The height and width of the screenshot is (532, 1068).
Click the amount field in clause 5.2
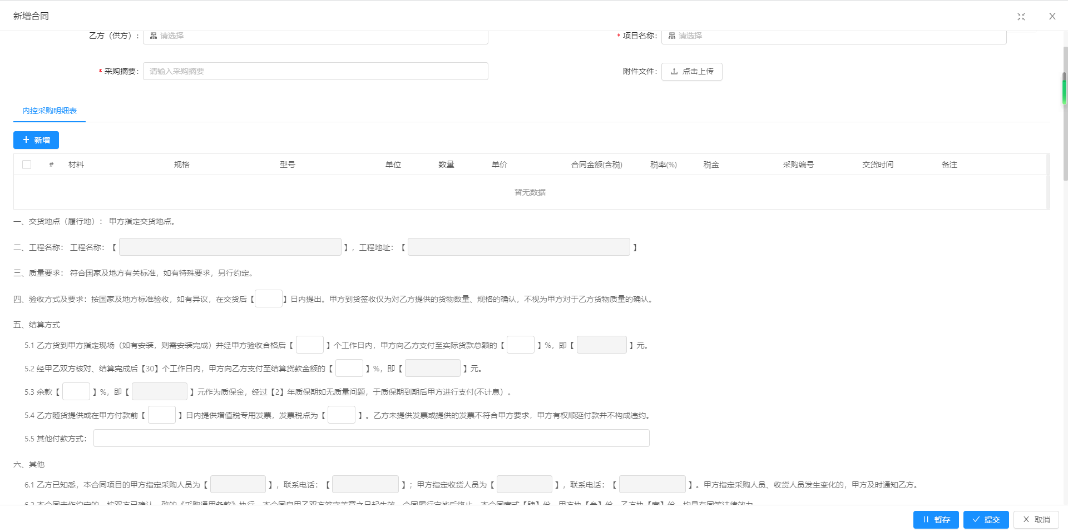433,368
